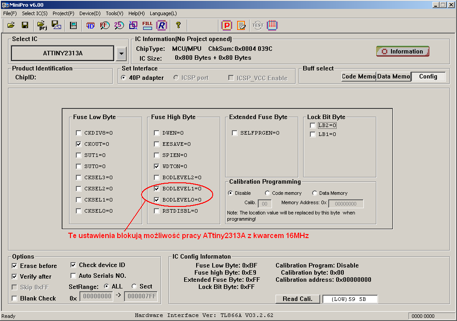The image size is (457, 321).
Task: Enable Blank Check option
Action: pyautogui.click(x=14, y=298)
